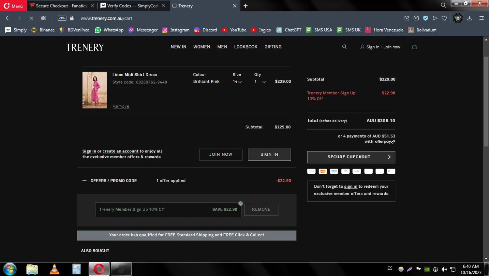This screenshot has width=489, height=276.
Task: Open Calculator from taskbar
Action: [77, 269]
